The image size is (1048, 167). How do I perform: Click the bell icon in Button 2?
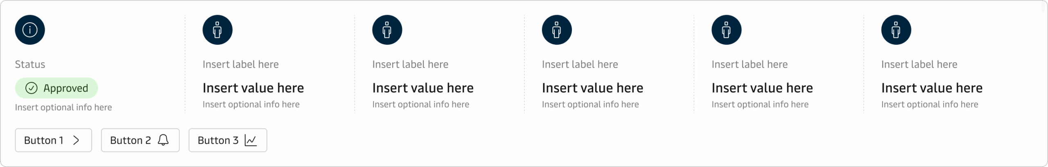click(x=163, y=140)
